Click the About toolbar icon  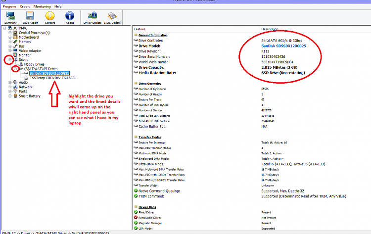[70, 18]
